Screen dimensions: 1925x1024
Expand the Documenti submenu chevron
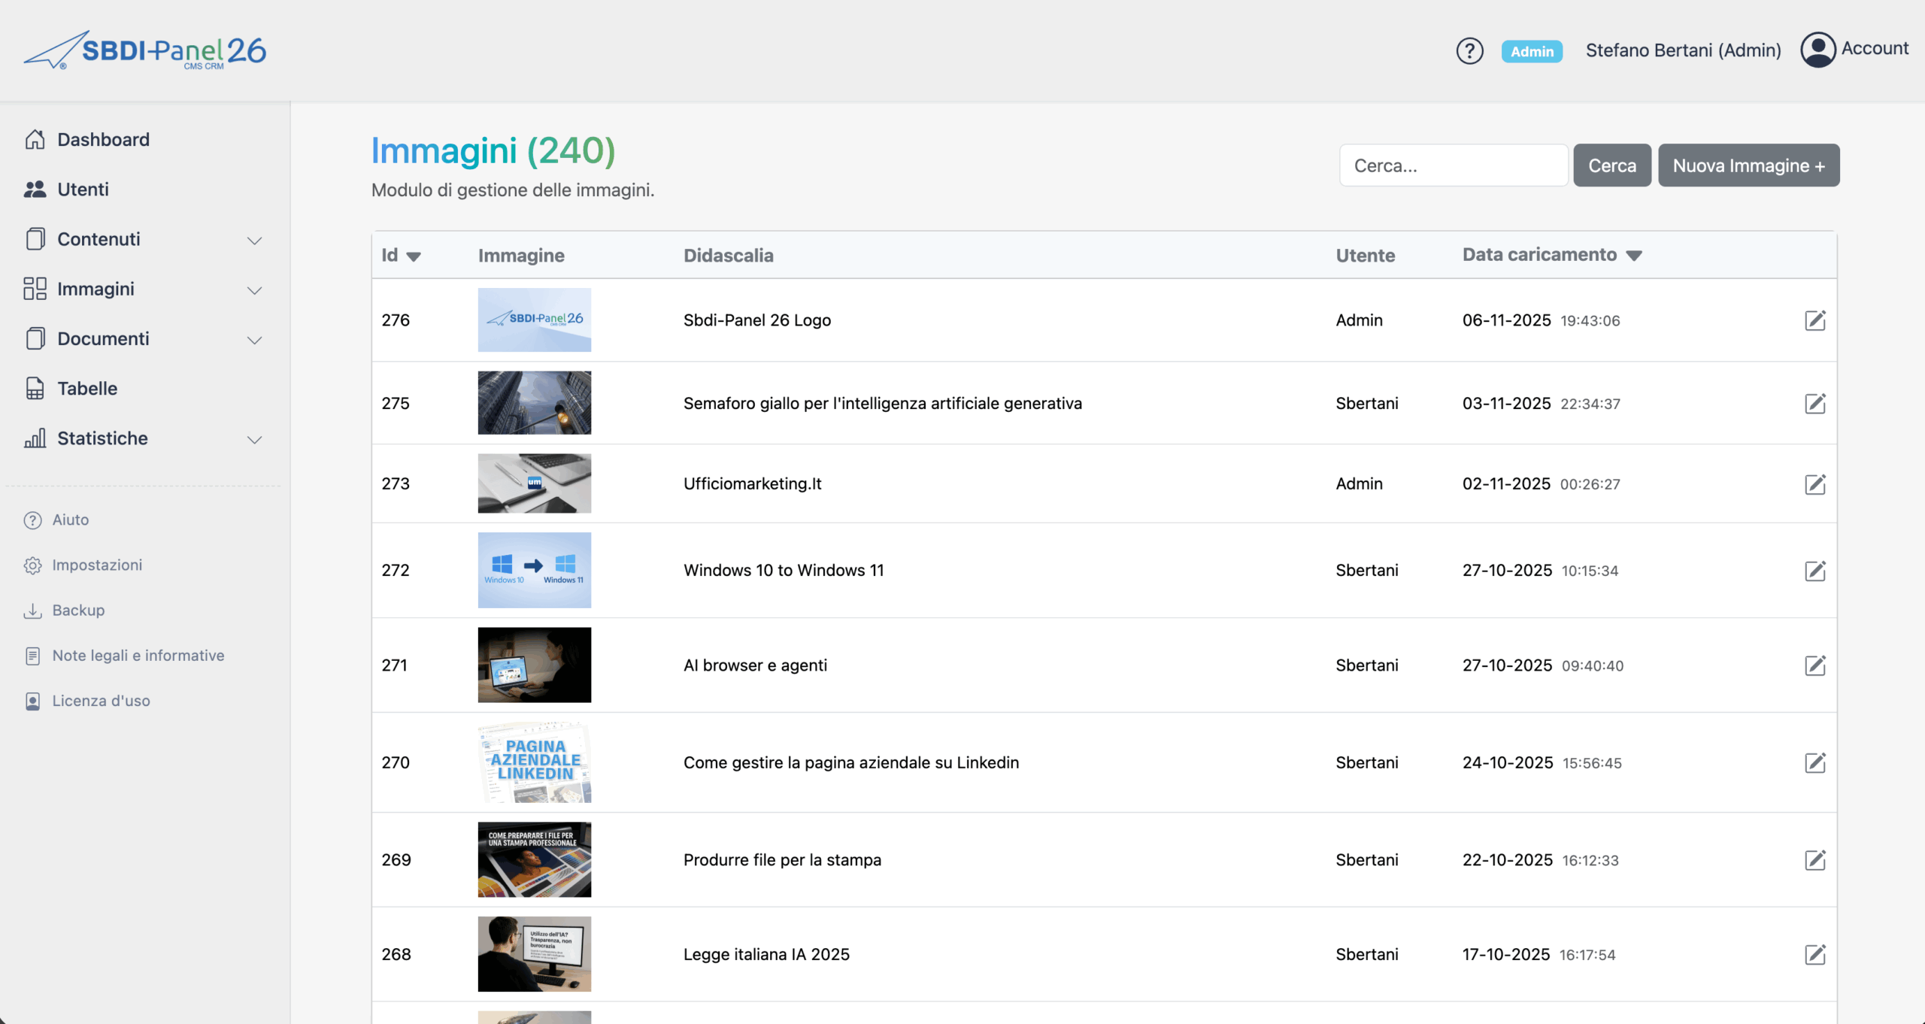pyautogui.click(x=254, y=340)
